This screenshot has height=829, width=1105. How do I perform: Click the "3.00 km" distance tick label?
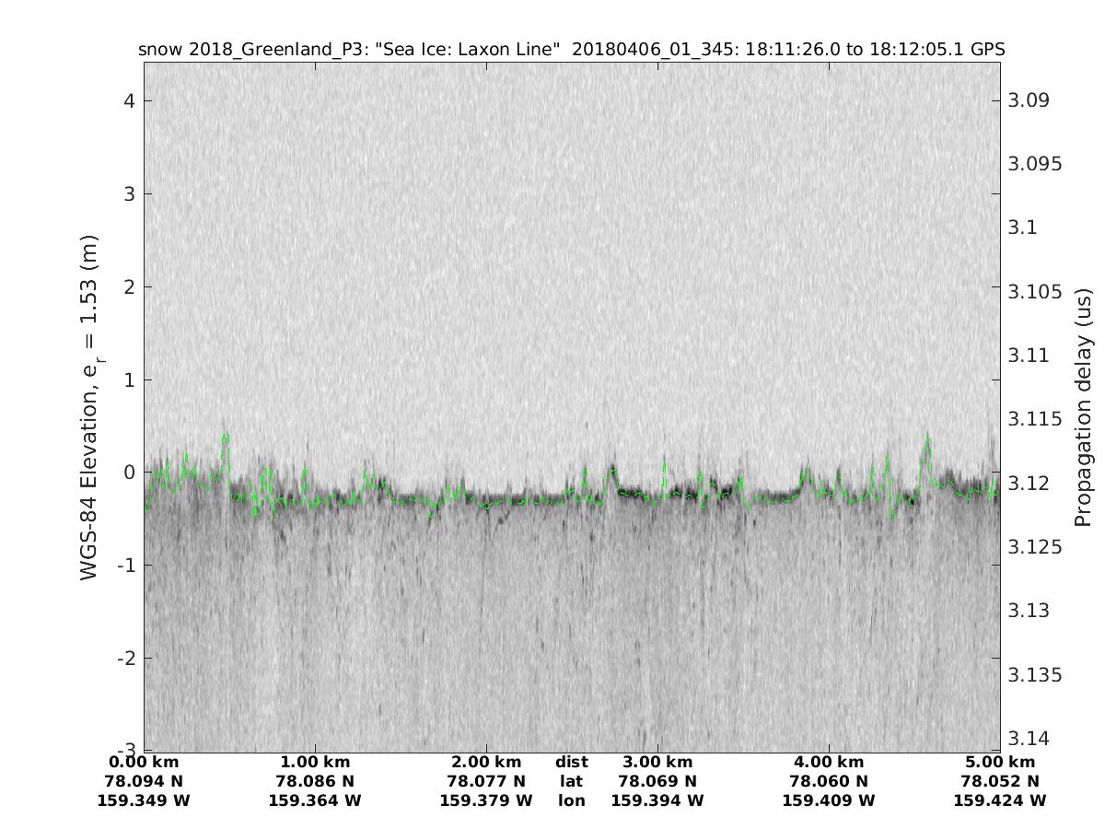657,762
